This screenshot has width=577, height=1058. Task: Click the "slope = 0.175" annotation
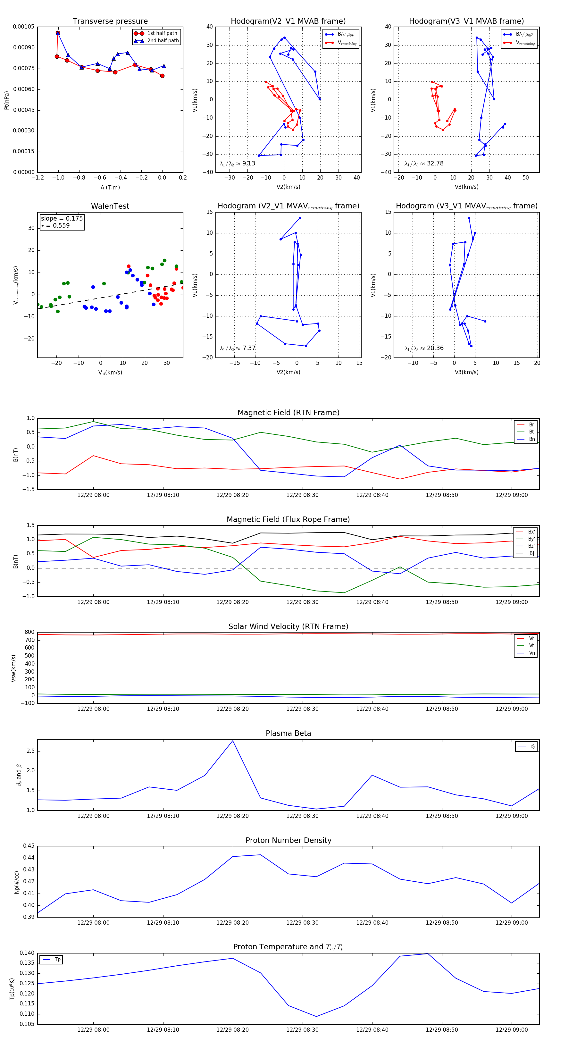click(62, 219)
